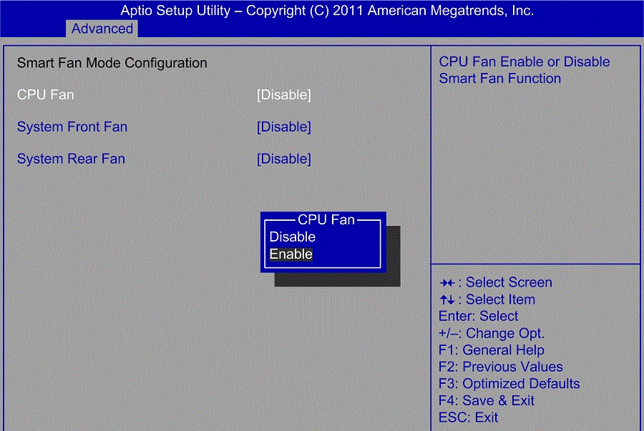Select the System Rear Fan label
The image size is (644, 431).
(71, 159)
